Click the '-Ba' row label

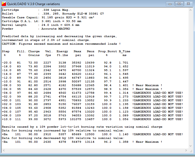click(x=5, y=142)
